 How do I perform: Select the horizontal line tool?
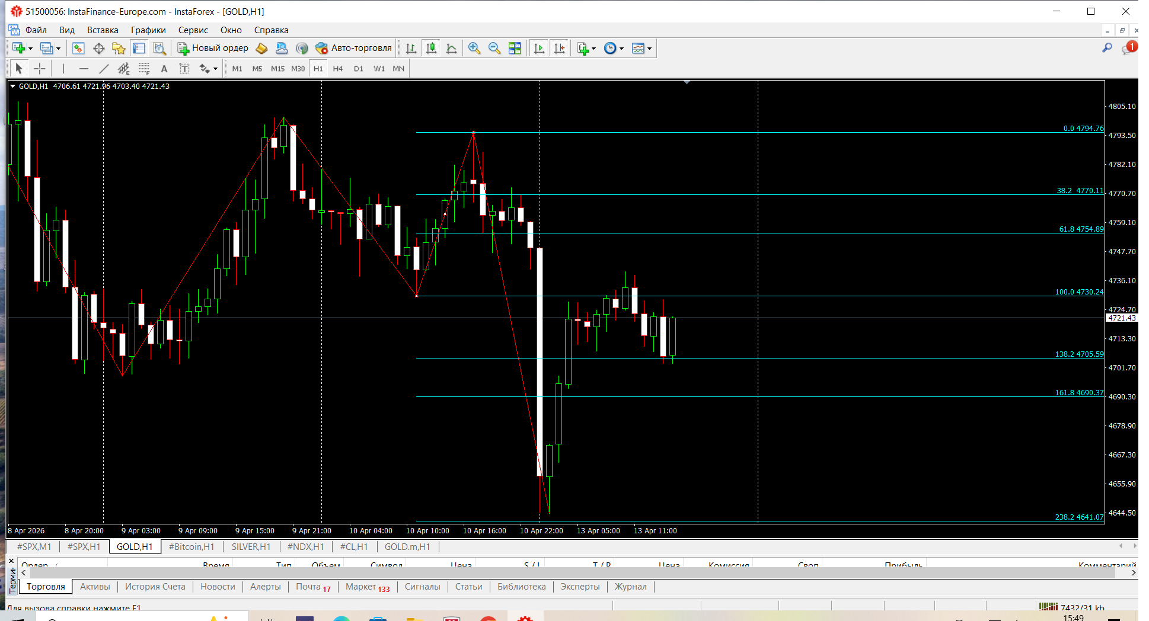pyautogui.click(x=84, y=69)
